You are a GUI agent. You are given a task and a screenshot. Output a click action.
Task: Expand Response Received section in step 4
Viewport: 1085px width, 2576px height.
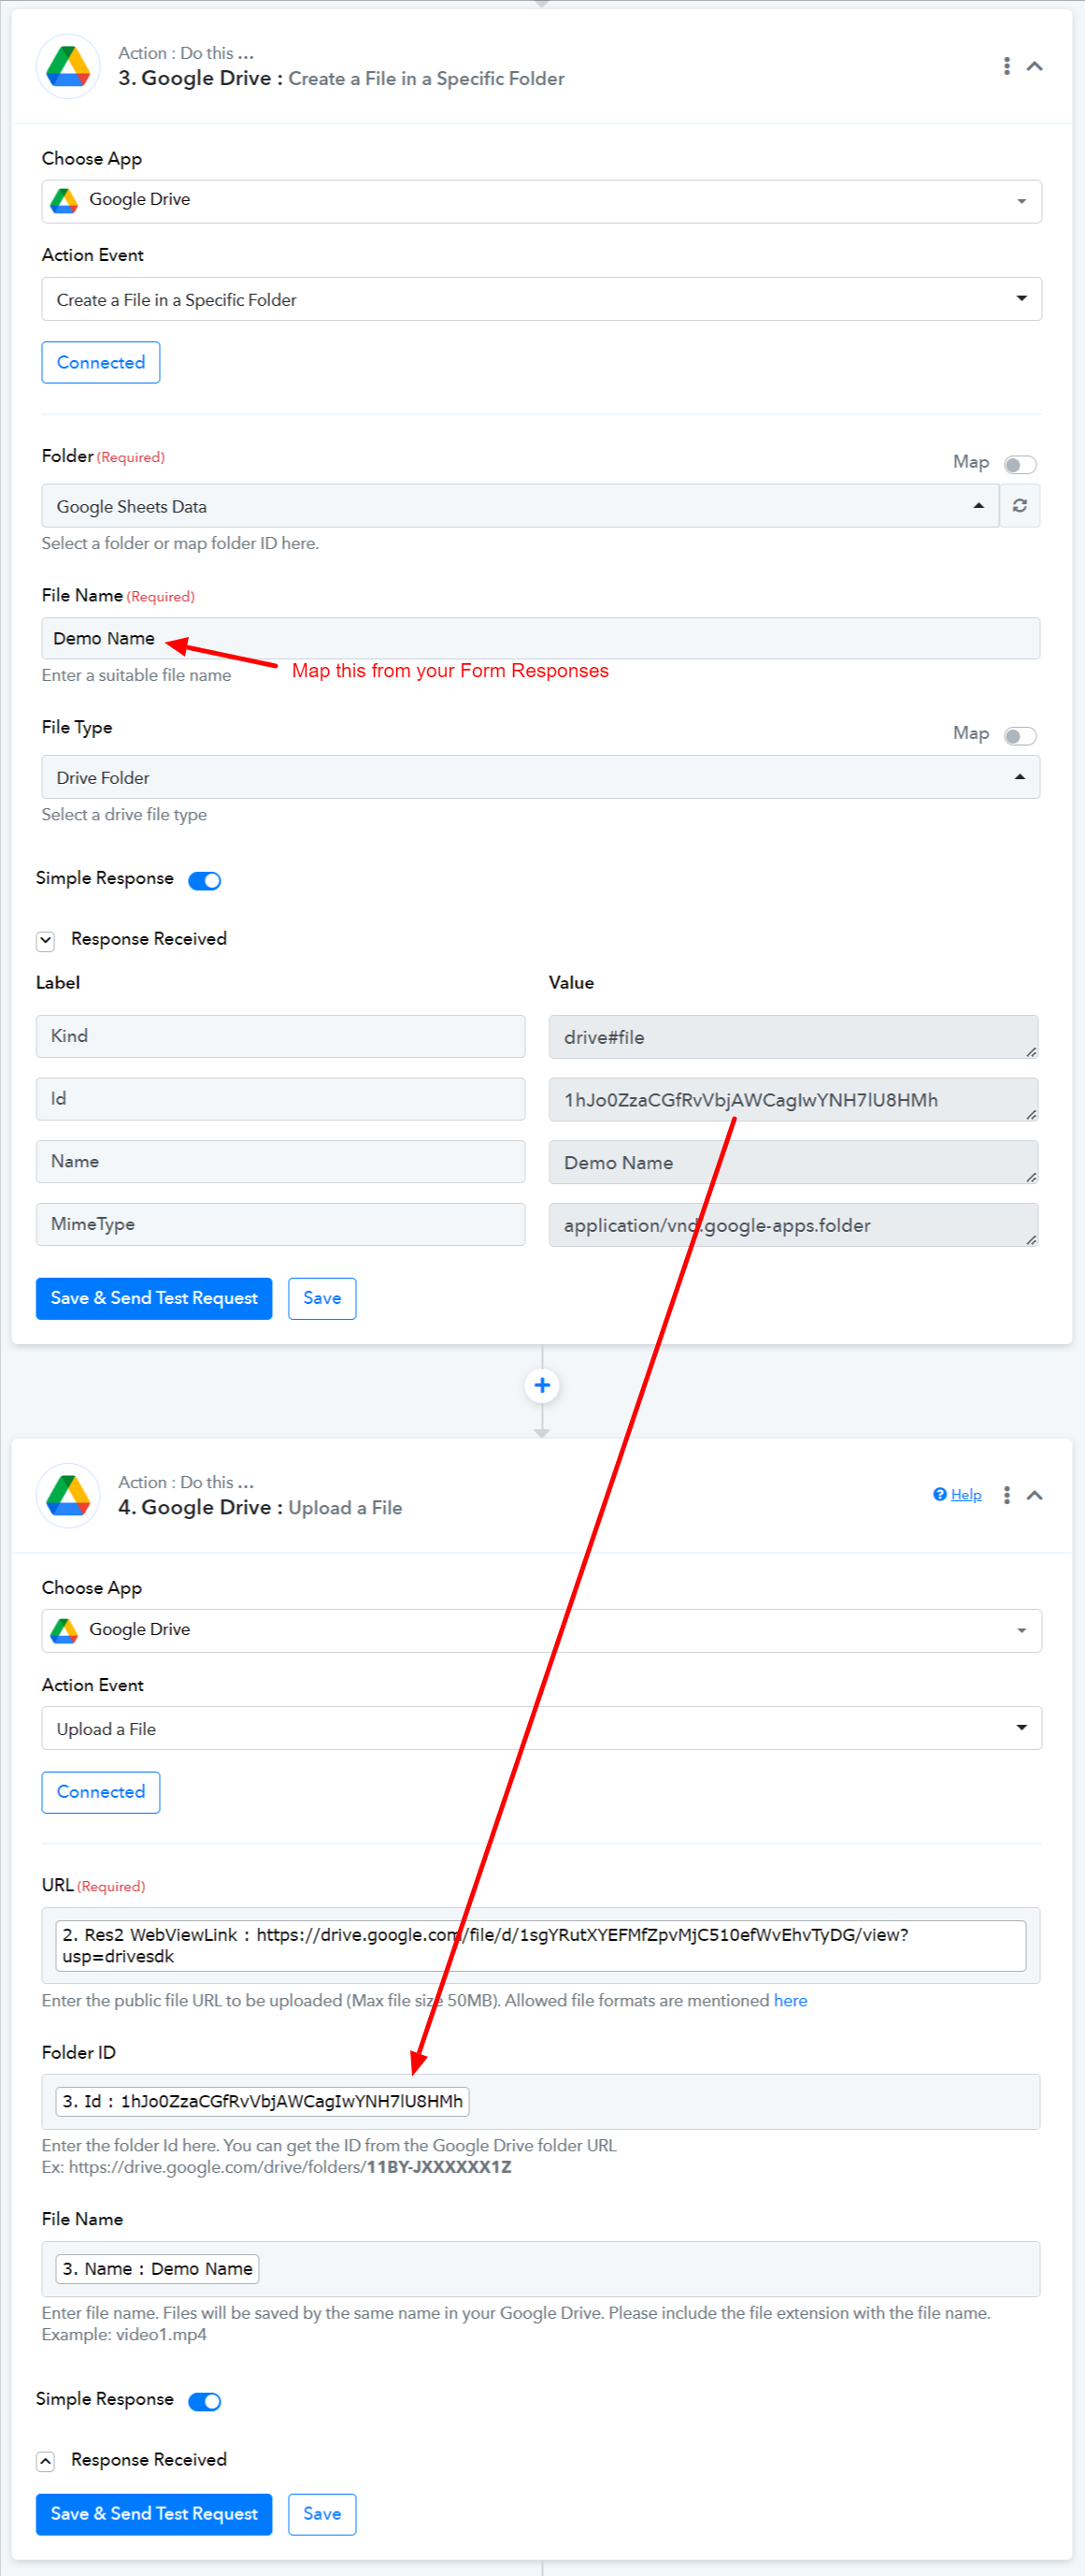click(x=46, y=2461)
